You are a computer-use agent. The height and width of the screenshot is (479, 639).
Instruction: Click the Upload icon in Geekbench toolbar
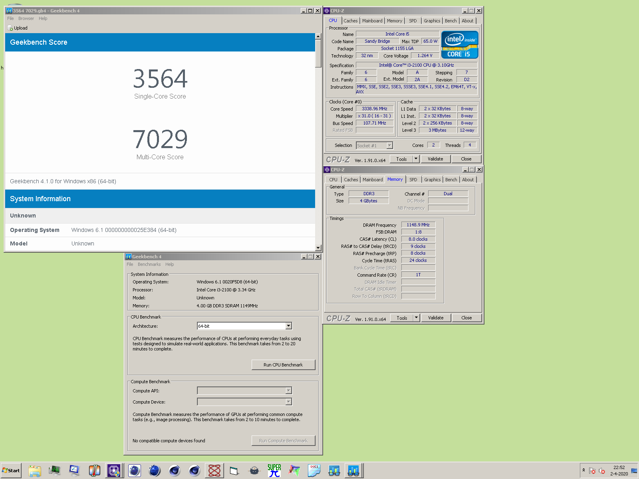coord(10,28)
